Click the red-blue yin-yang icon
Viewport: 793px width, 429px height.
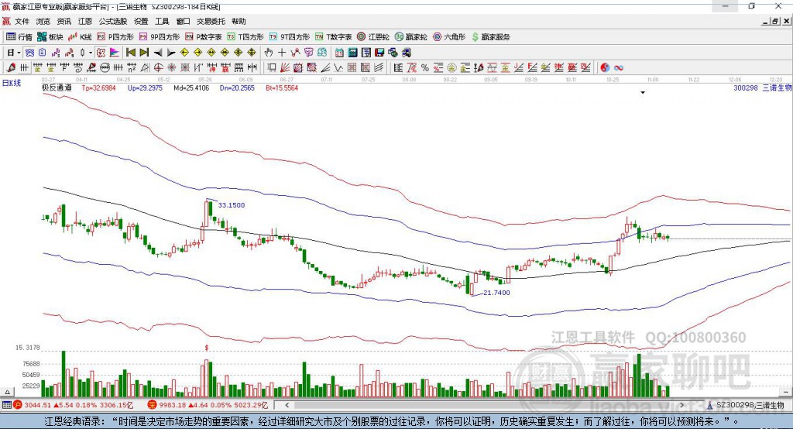point(605,68)
